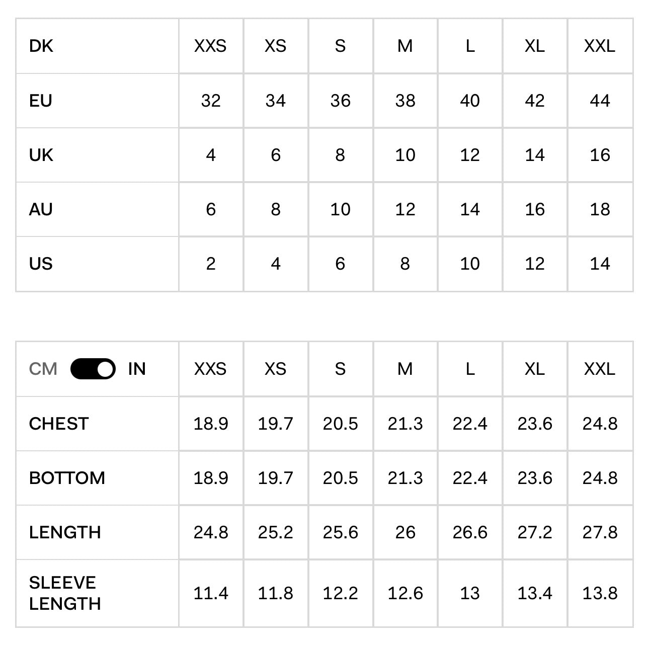Click the BOTTOM row label
Viewport: 649px width, 645px height.
pos(67,478)
